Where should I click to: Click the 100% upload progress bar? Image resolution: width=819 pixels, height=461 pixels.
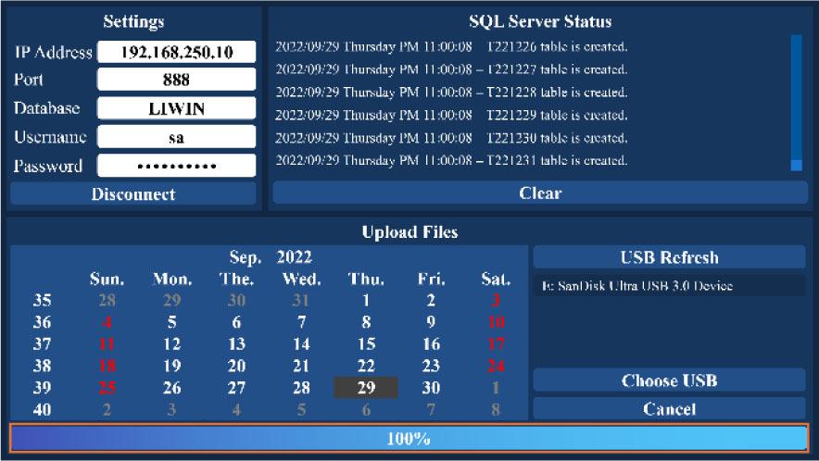[x=409, y=438]
